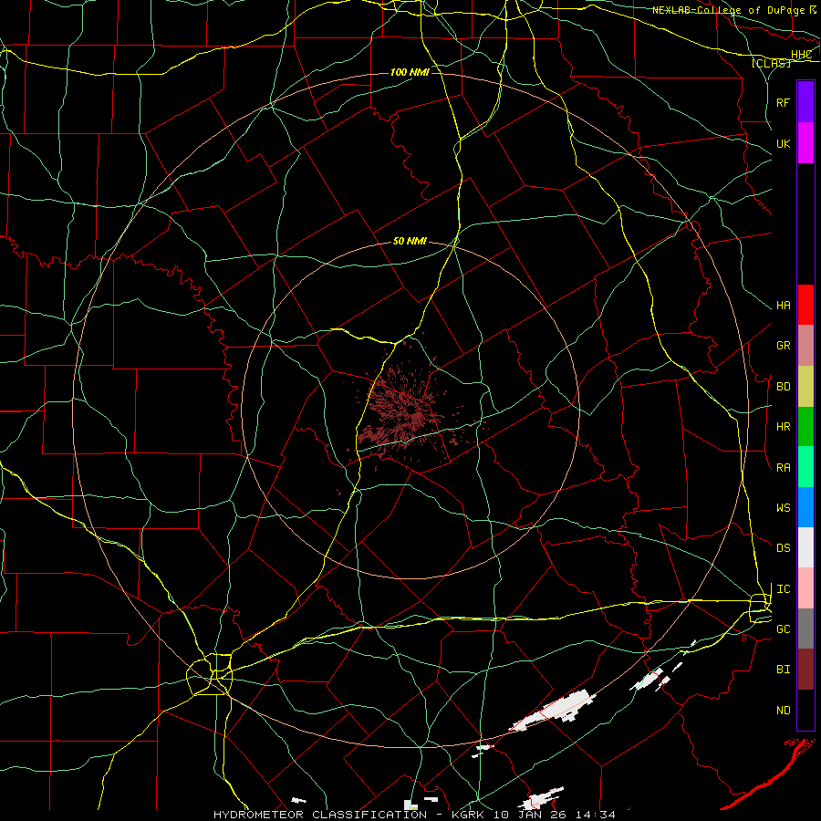The height and width of the screenshot is (821, 821).
Task: Click the HR green legend swatch
Action: (x=805, y=427)
